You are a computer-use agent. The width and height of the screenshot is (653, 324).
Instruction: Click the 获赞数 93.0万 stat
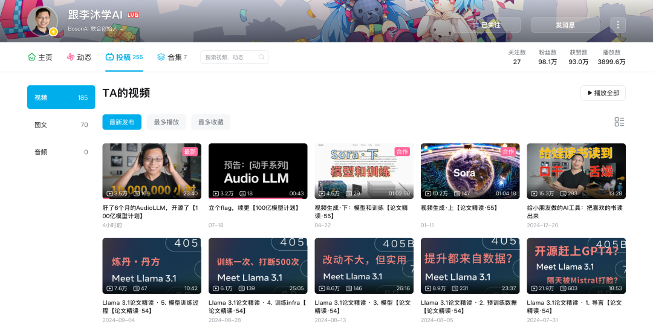579,57
